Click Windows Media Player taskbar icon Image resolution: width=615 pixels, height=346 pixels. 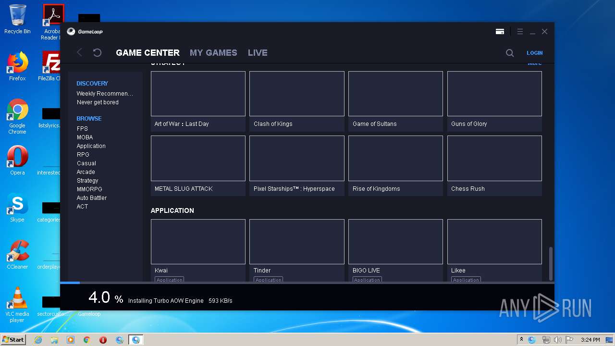point(71,340)
